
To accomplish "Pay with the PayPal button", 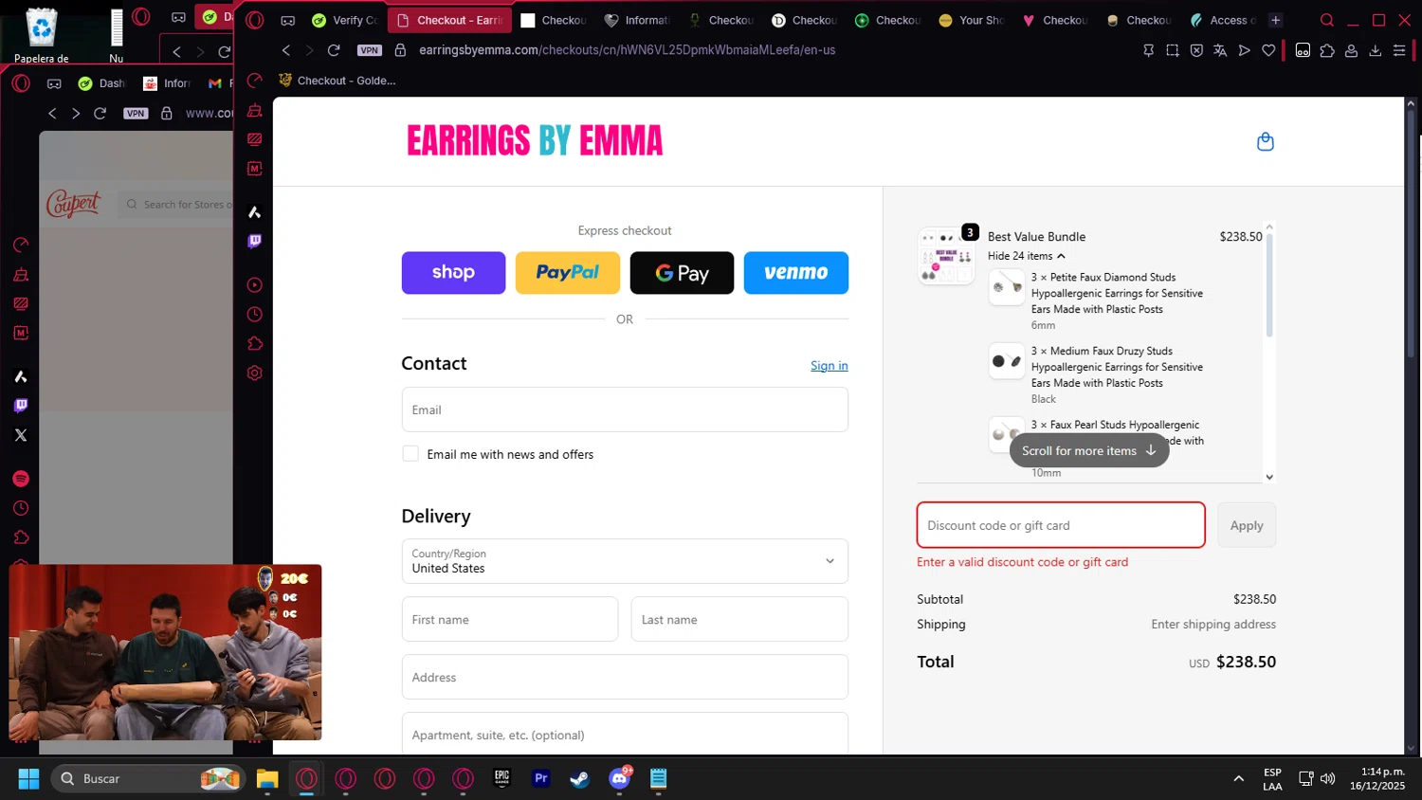I will [x=568, y=273].
